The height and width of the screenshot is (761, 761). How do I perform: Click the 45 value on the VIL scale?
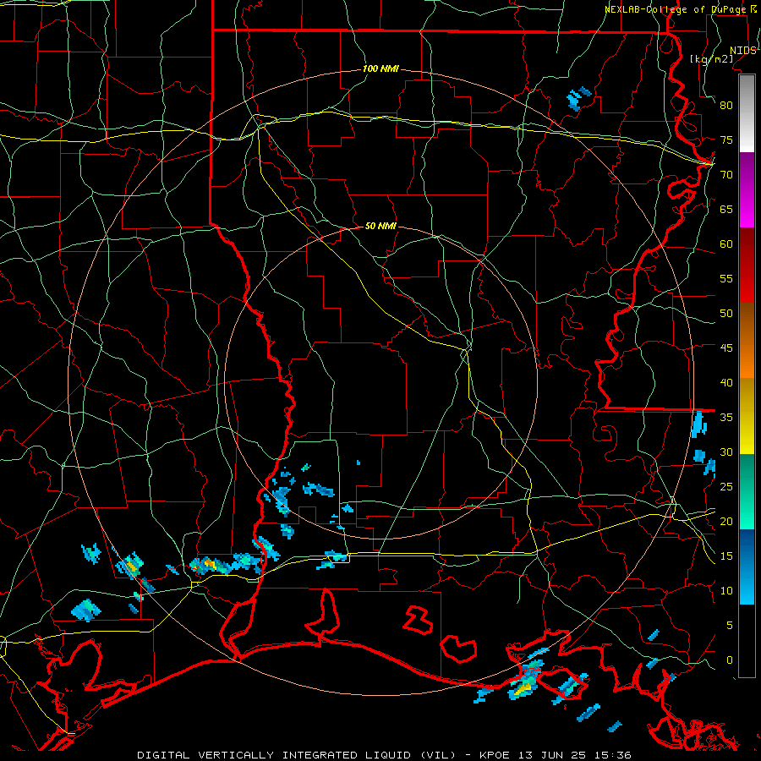tap(726, 348)
